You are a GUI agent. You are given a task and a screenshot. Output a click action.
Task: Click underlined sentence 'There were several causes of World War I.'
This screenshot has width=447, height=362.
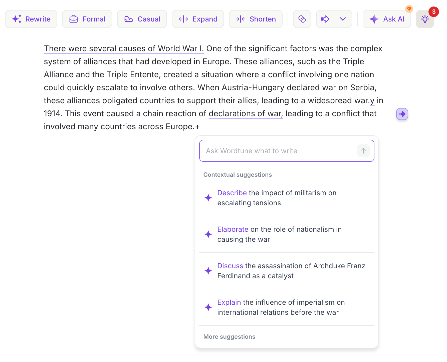124,48
